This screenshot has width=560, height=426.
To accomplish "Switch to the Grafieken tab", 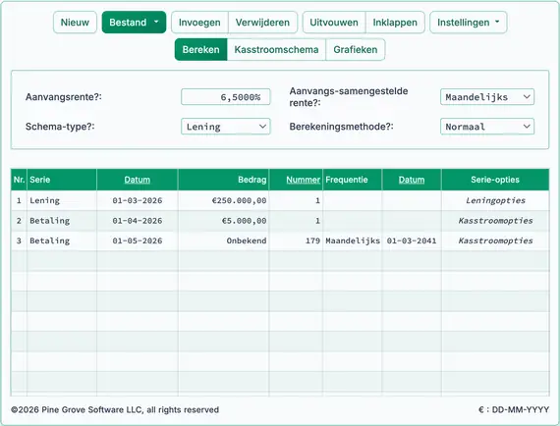I will [356, 50].
